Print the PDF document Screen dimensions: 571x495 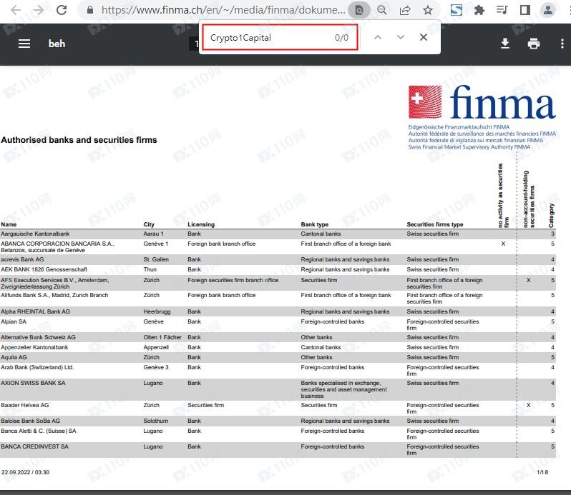(x=533, y=44)
